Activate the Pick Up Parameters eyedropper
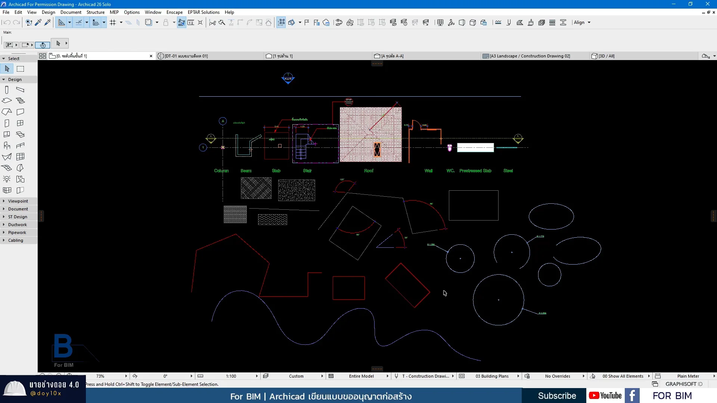 38,22
